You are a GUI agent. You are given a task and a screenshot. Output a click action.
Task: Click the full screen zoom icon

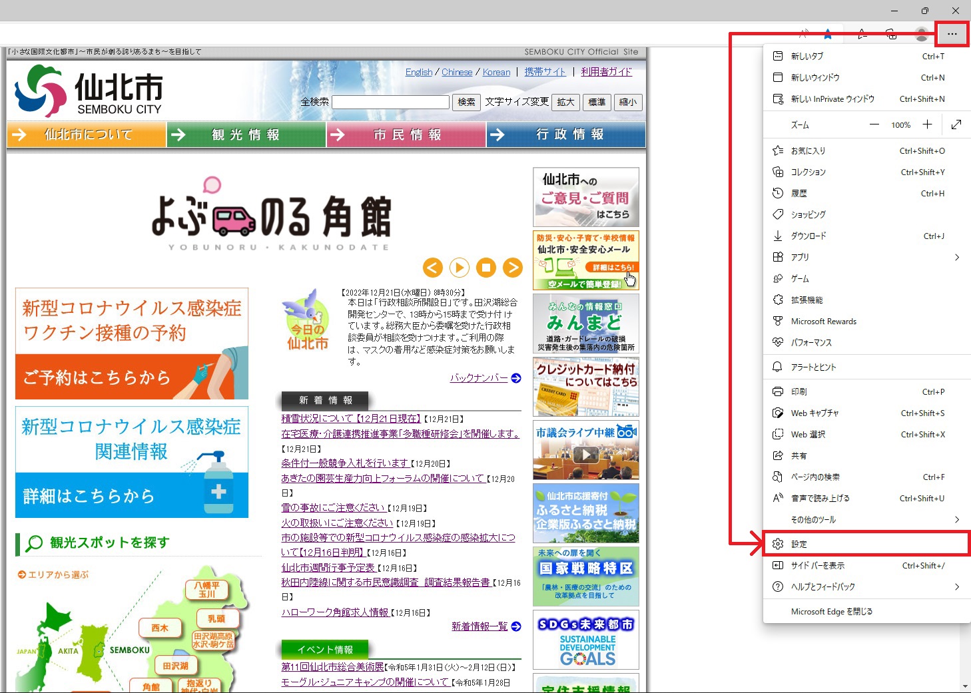point(956,124)
